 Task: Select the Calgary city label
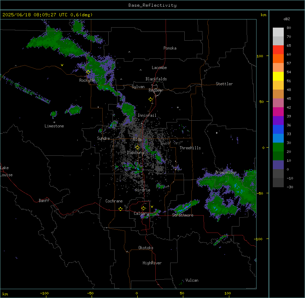[141, 213]
